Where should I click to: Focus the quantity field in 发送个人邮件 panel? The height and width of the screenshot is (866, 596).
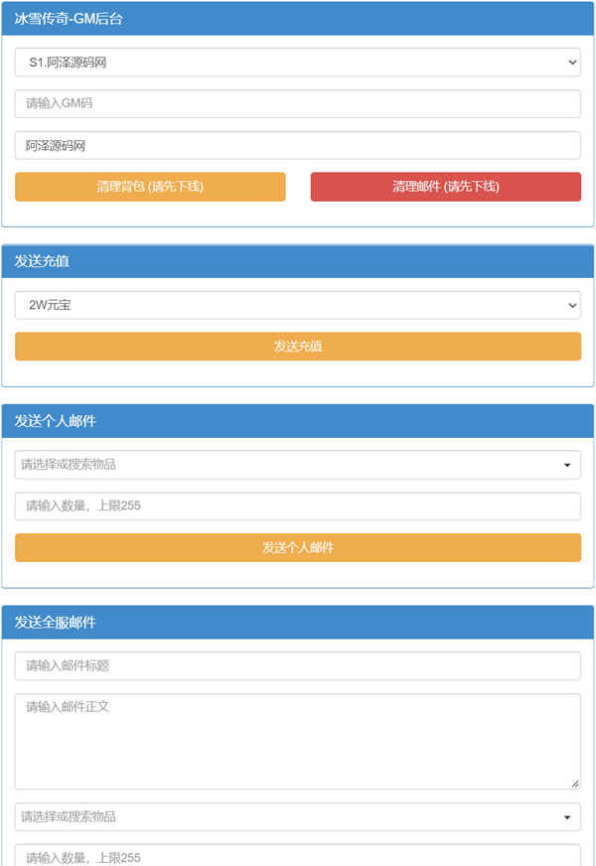click(x=297, y=505)
